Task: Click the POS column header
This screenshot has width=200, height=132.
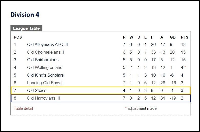Action: pyautogui.click(x=18, y=37)
